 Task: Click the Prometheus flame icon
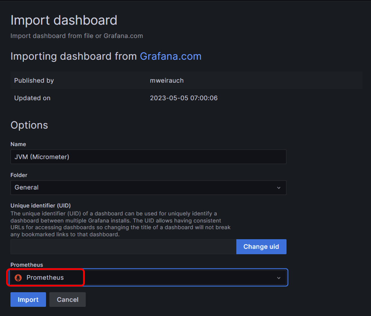coord(18,278)
